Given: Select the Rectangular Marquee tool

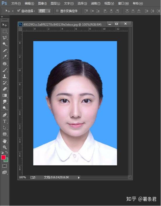Looking at the screenshot, I should 5,31.
